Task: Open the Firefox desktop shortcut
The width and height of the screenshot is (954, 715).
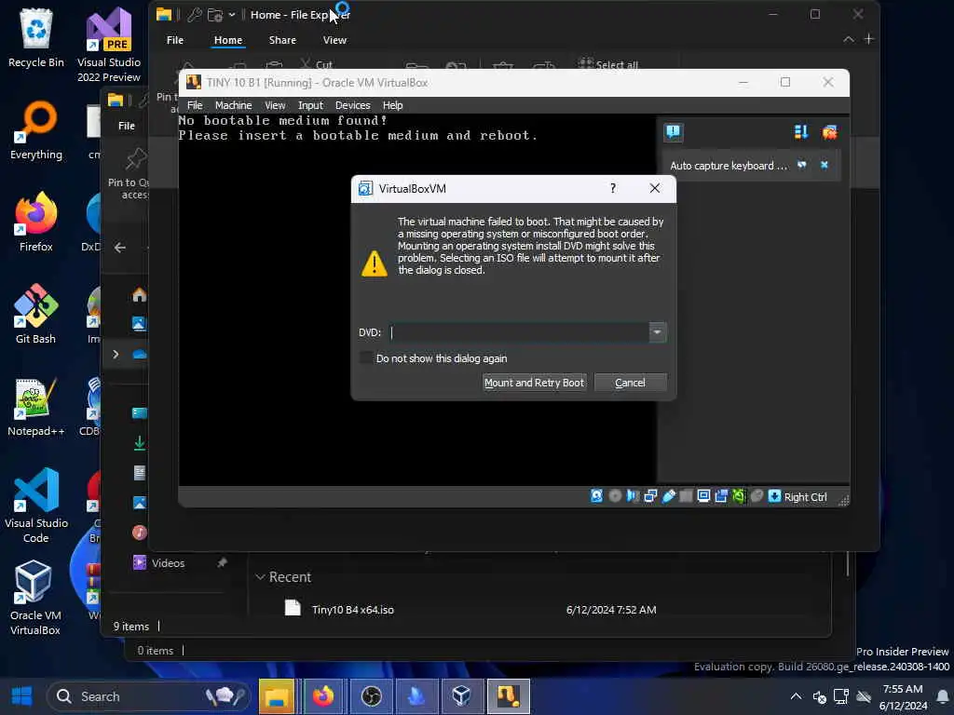Action: [36, 222]
